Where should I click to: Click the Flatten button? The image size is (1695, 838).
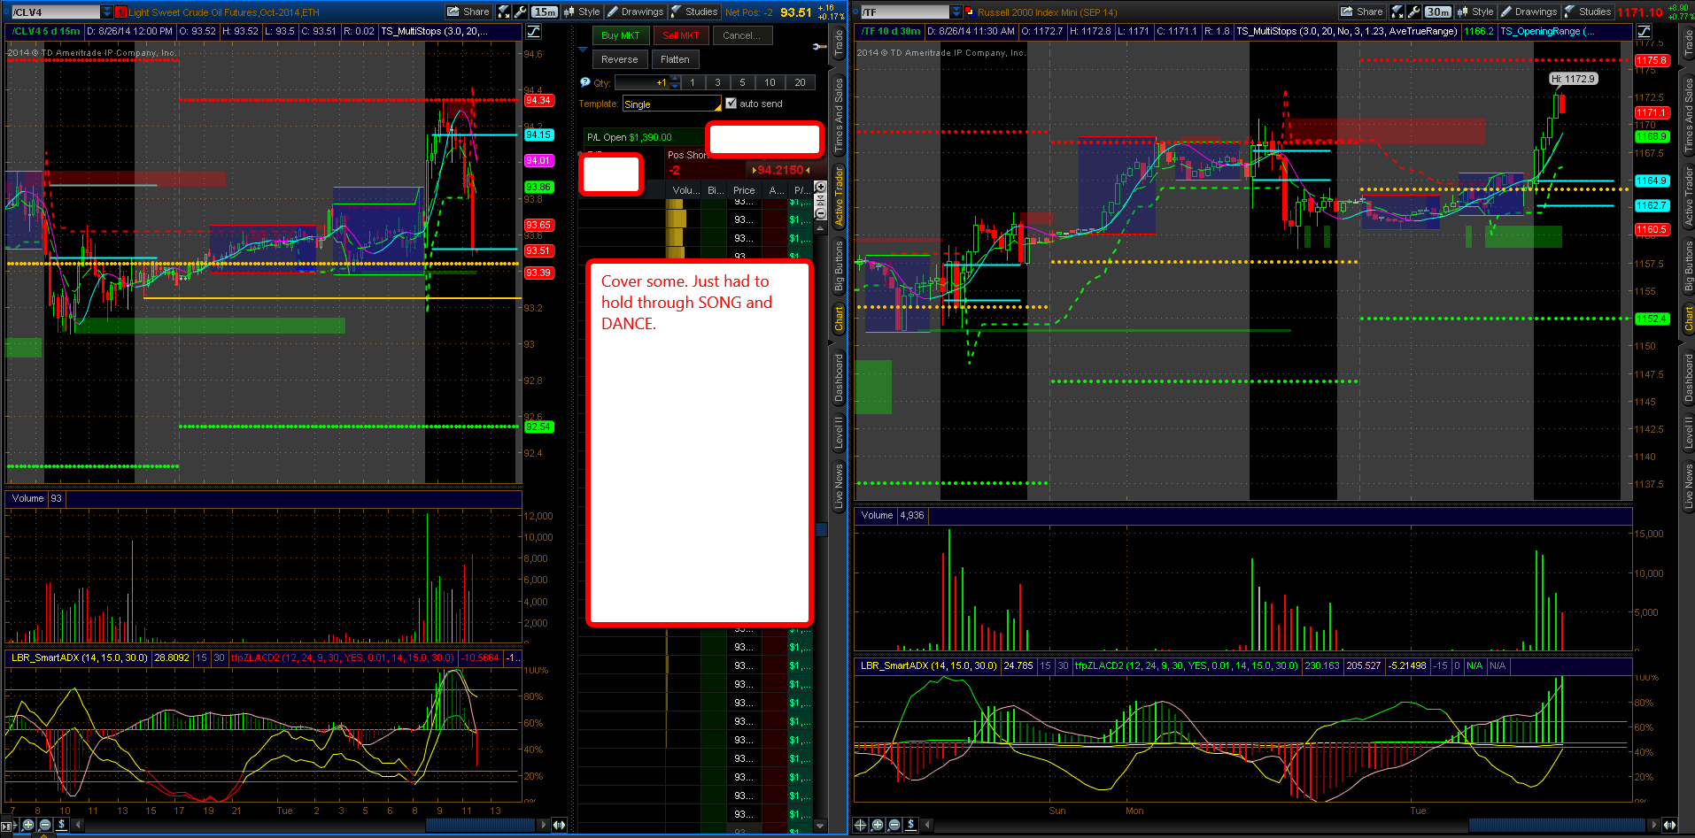tap(675, 59)
